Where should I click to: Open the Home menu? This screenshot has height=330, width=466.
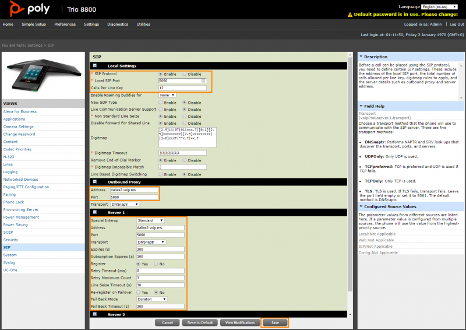8,24
